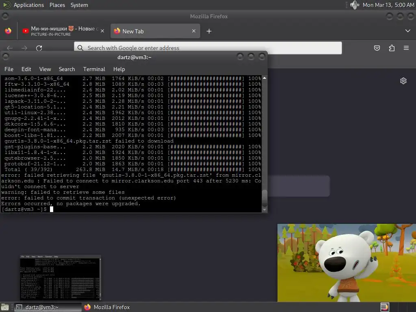416x312 pixels.
Task: Click the picture-in-picture cartoon bear video
Action: pyautogui.click(x=347, y=263)
